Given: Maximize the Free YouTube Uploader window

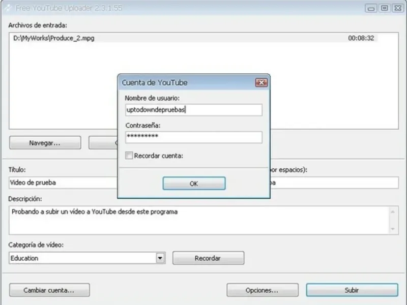Looking at the screenshot, I should pos(385,8).
